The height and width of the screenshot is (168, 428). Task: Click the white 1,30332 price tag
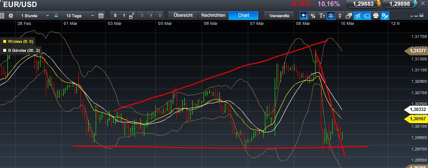coord(415,109)
